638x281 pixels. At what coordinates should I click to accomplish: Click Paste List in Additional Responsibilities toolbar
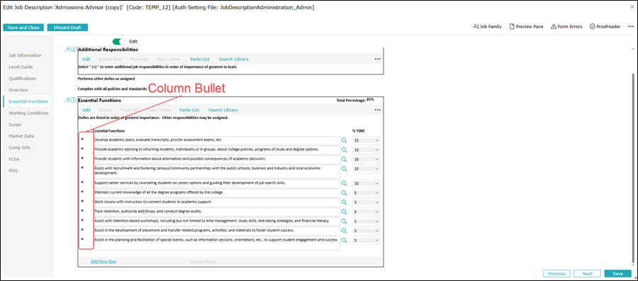point(200,59)
